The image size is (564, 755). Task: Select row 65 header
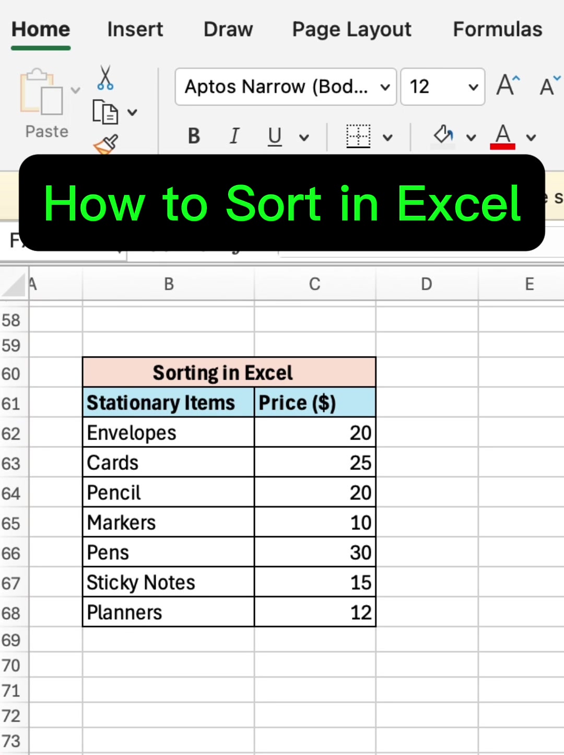[14, 523]
